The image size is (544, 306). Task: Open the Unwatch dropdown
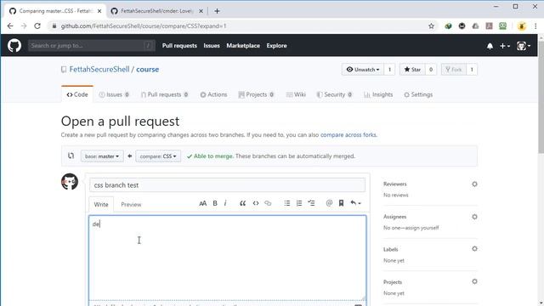click(363, 70)
